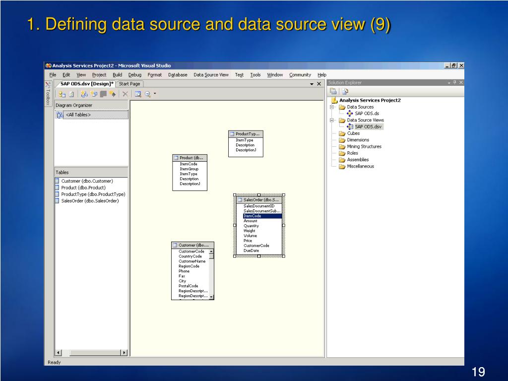Screen dimensions: 508x381
Task: Click the Refresh data source view icon
Action: 71,94
